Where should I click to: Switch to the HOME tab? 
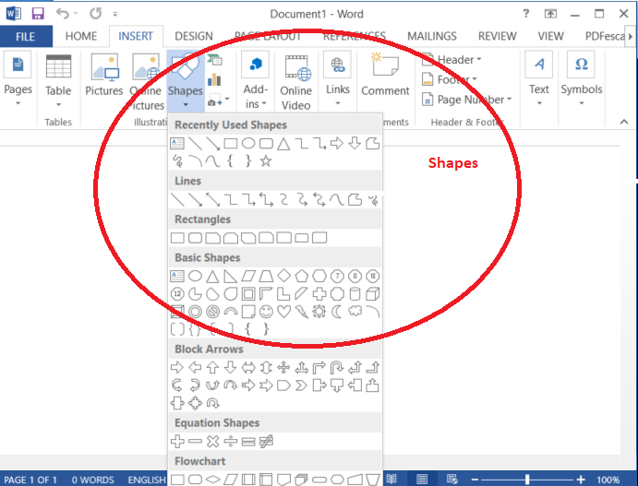click(81, 37)
